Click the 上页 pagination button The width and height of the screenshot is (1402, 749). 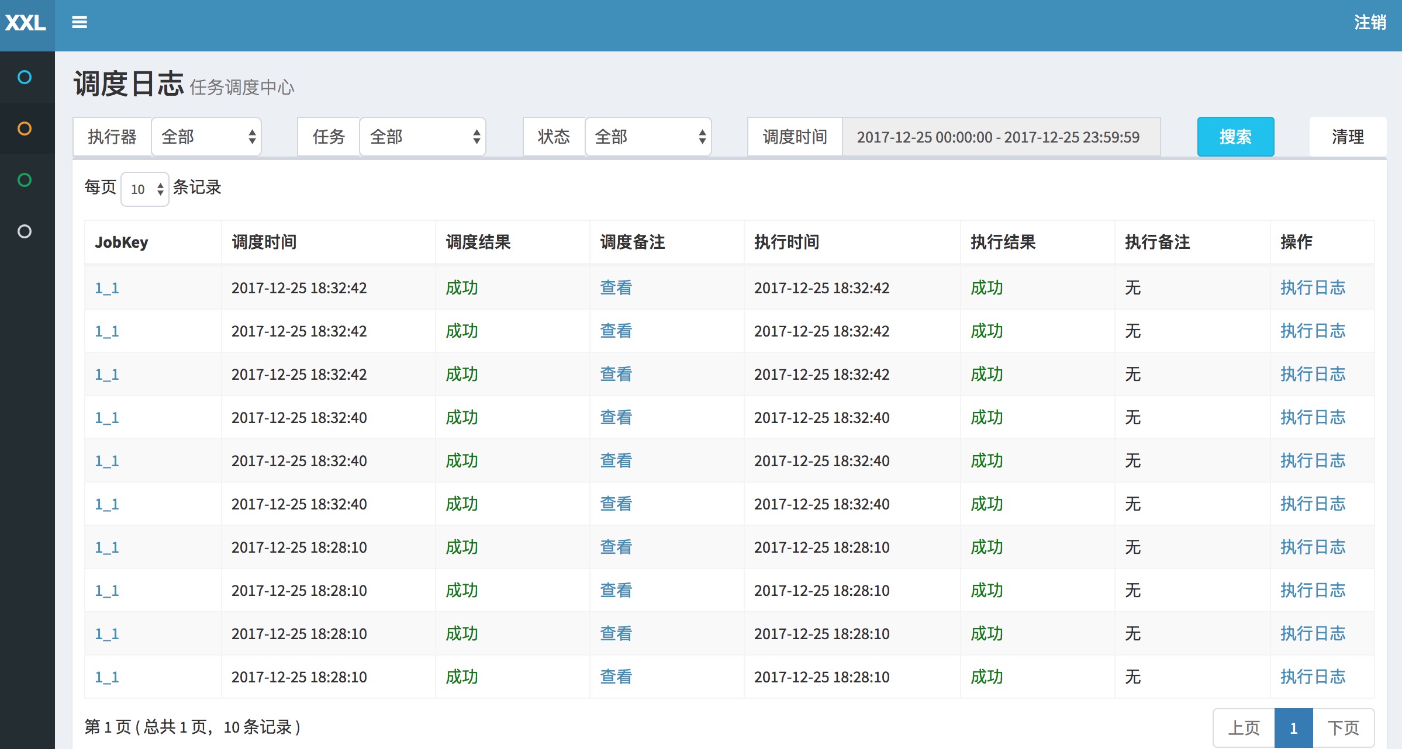pos(1244,728)
